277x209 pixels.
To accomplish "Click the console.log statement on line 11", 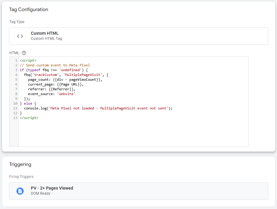I will (x=98, y=108).
